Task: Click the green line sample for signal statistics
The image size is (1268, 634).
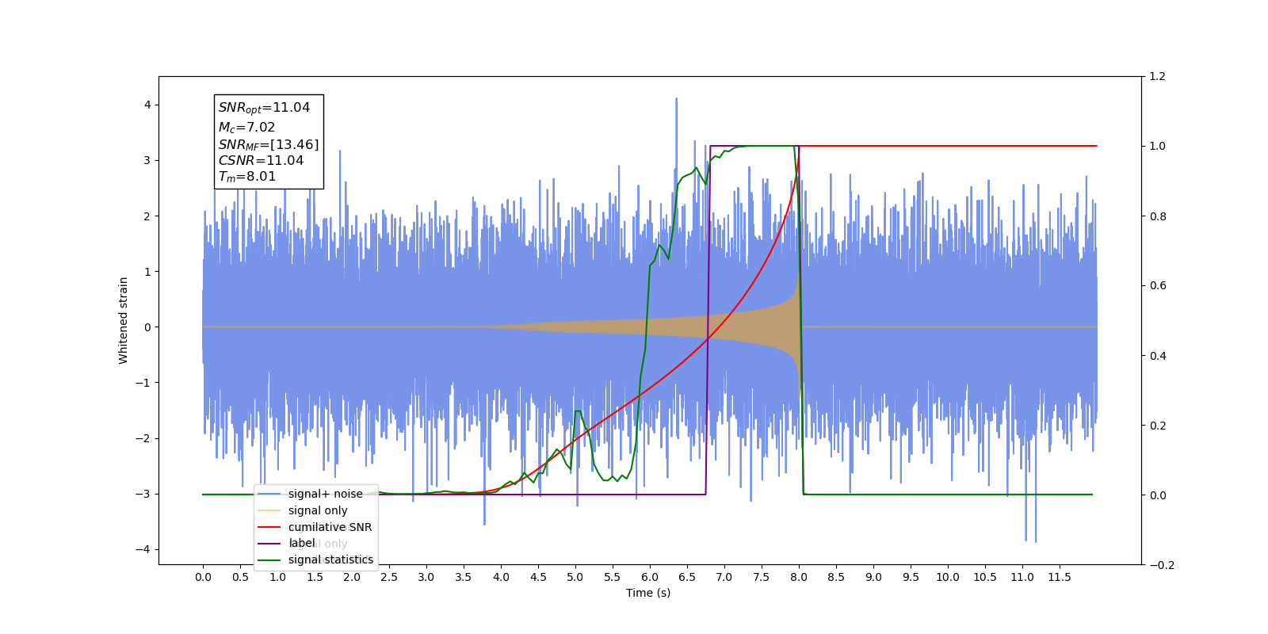Action: coord(269,560)
